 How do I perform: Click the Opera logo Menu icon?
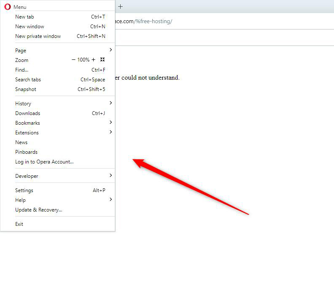7,7
